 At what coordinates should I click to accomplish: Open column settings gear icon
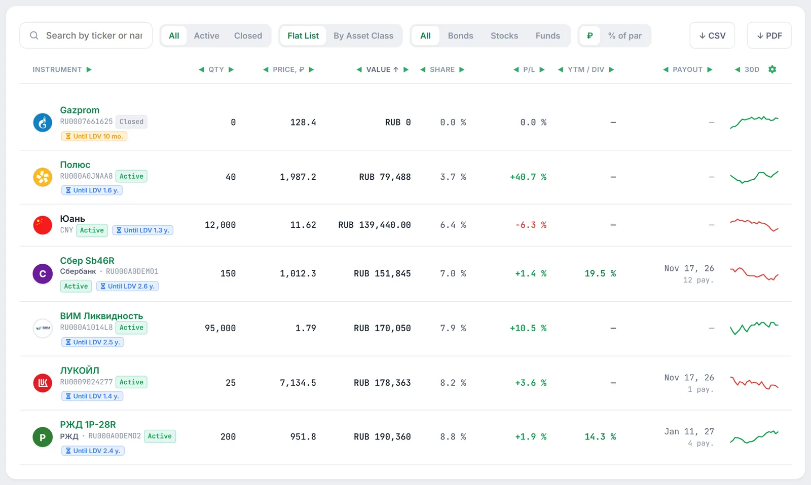point(772,69)
